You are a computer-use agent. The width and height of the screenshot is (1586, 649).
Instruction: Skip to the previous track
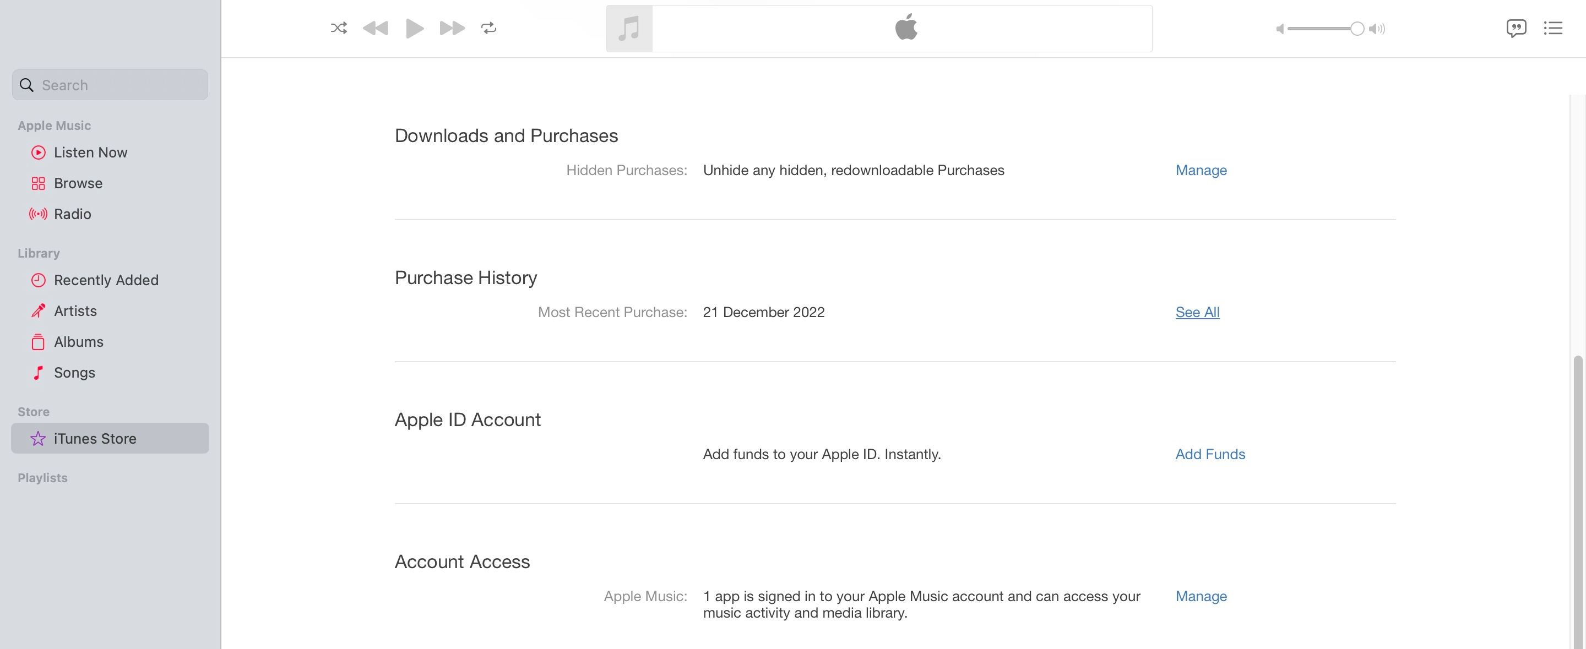(376, 28)
